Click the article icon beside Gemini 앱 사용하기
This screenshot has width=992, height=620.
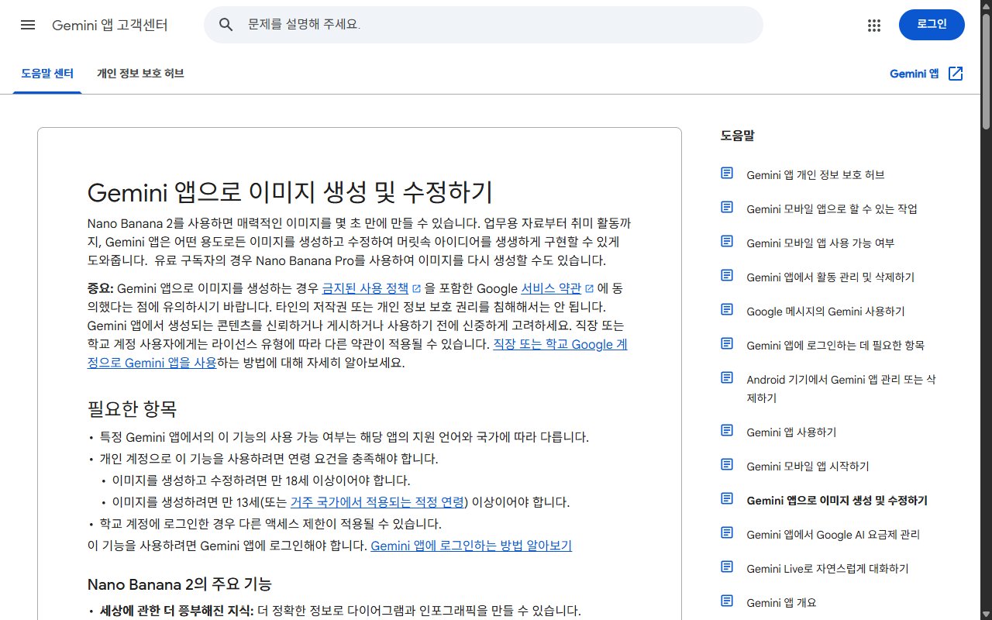coord(727,431)
